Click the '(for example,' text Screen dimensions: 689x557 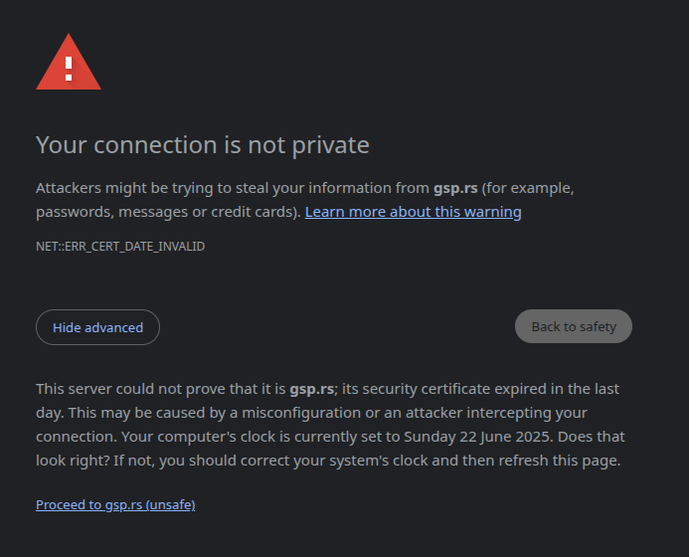click(x=528, y=188)
